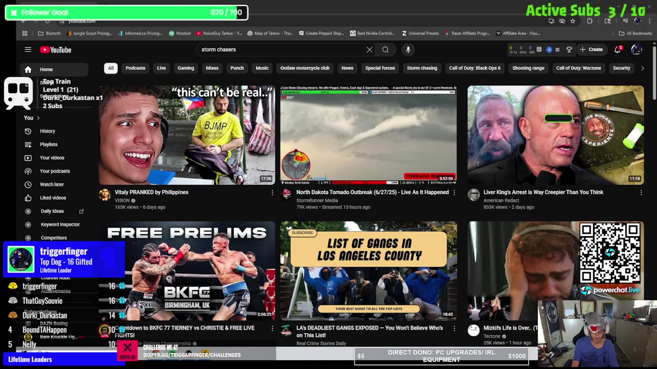Play the Liver King's Arrest thumbnail
The width and height of the screenshot is (657, 369).
(x=555, y=135)
